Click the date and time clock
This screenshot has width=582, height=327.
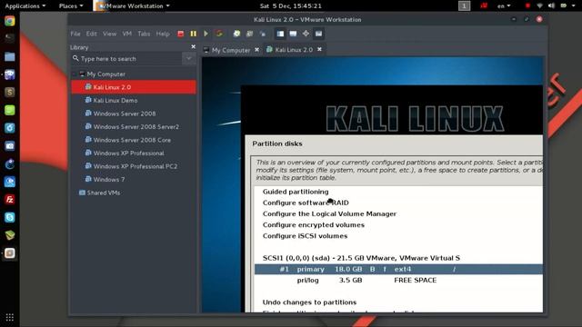click(291, 6)
